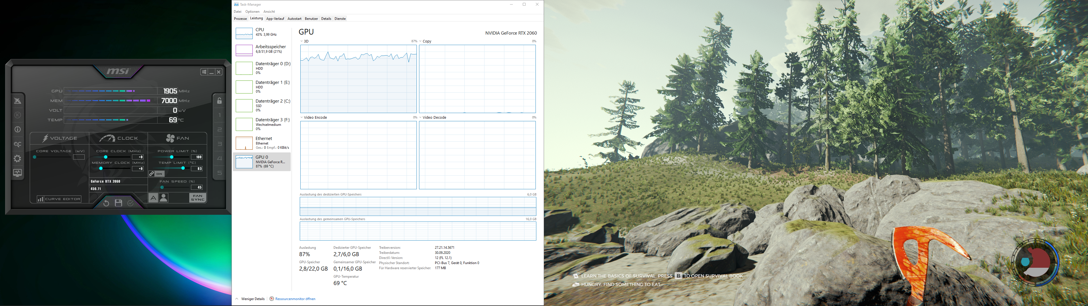Image resolution: width=1088 pixels, height=306 pixels.
Task: Reset Afterburner settings to default
Action: pyautogui.click(x=106, y=203)
